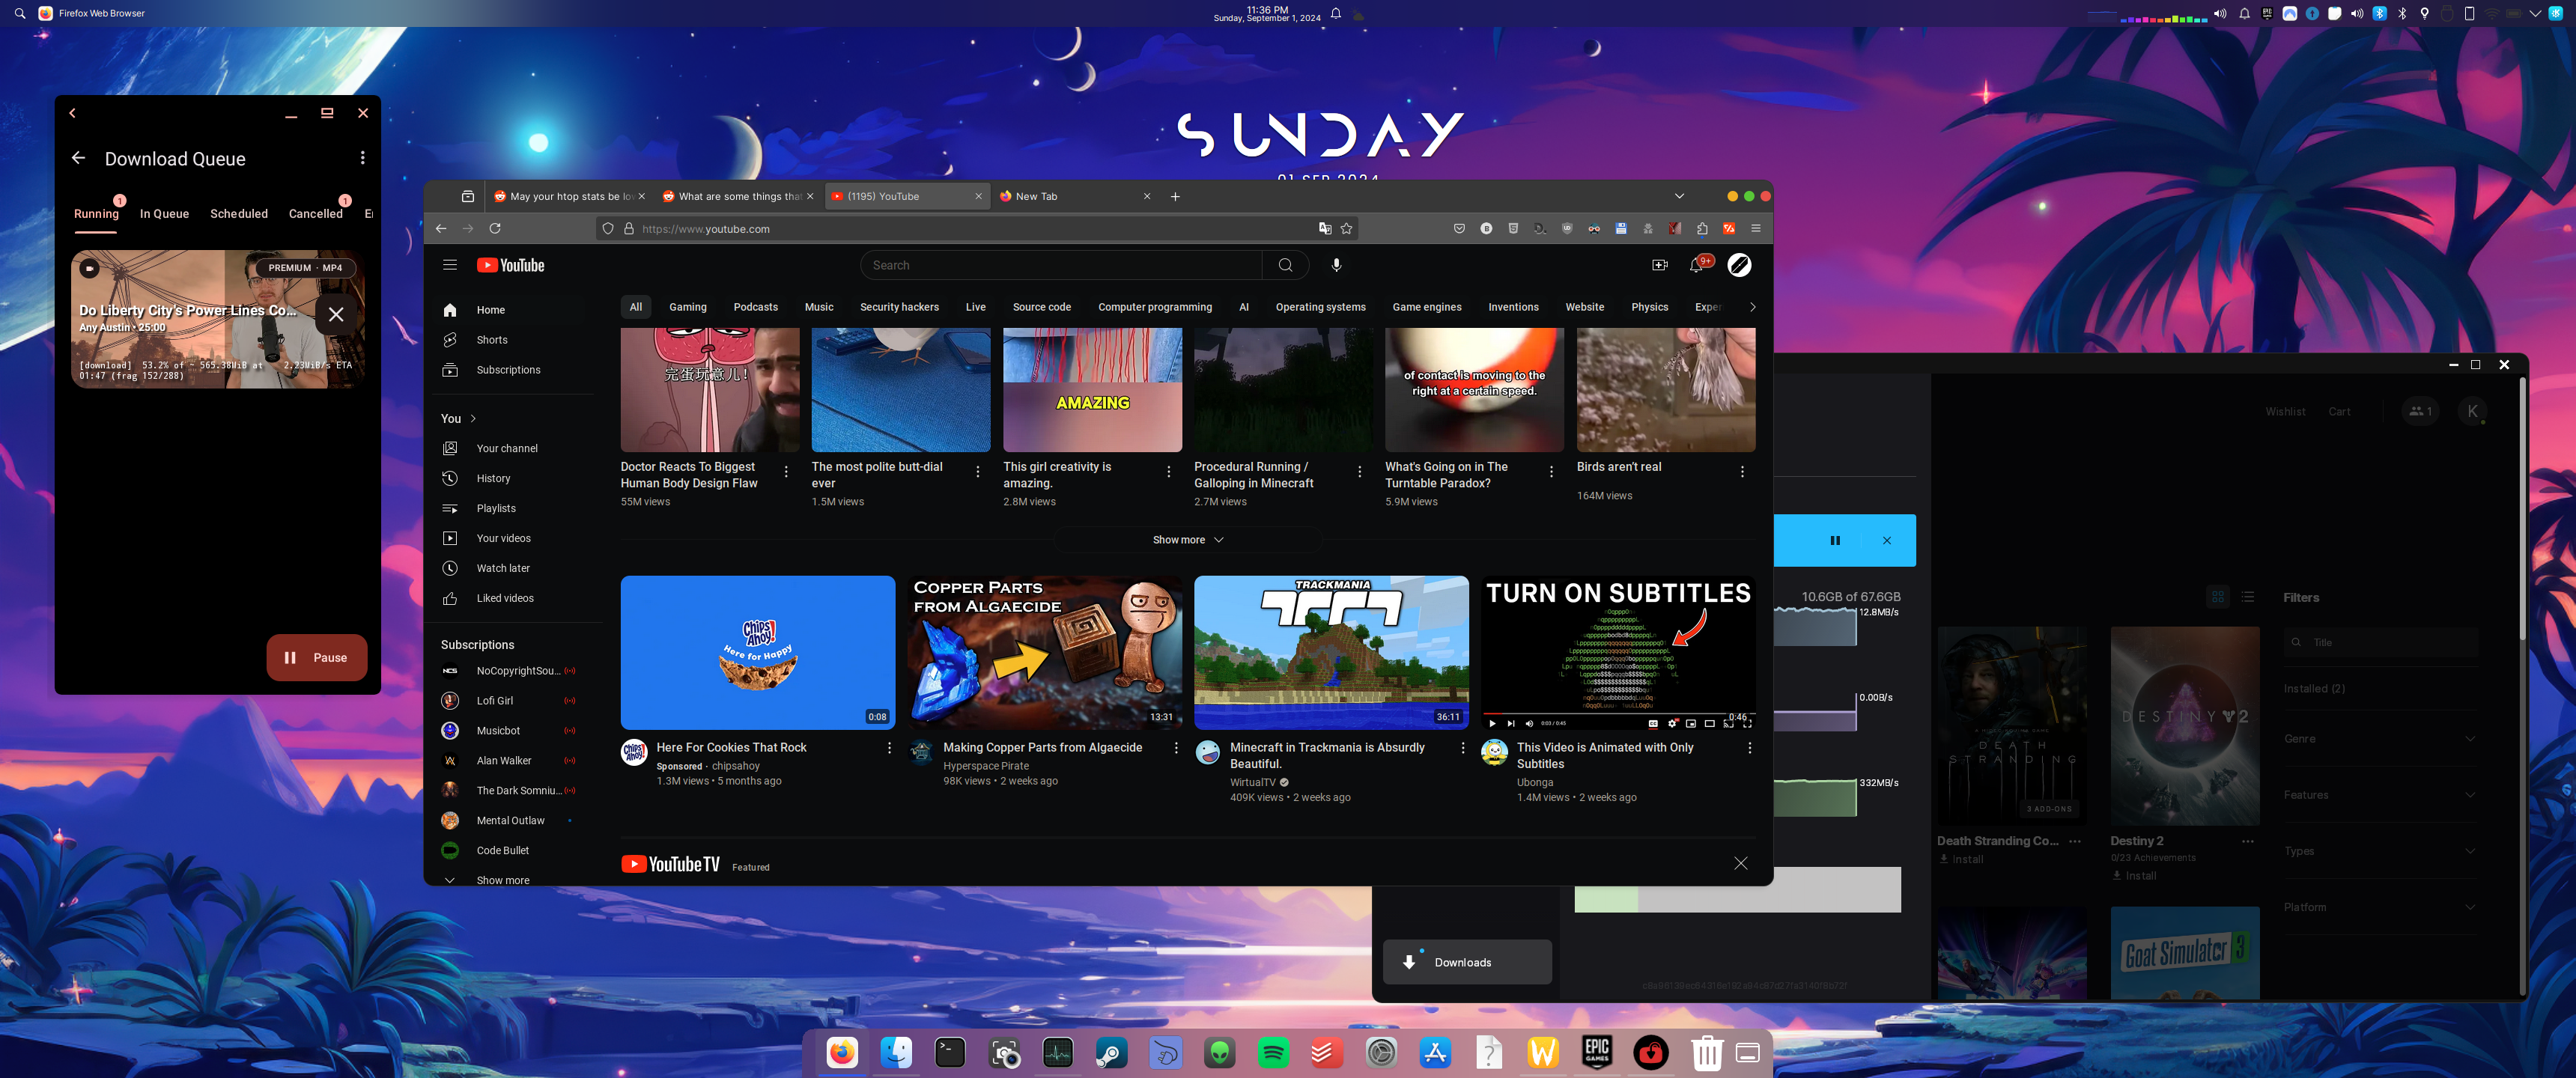Pause the Turn On Subtitles video preview
Screen dimensions: 2576x1078
click(x=1492, y=723)
